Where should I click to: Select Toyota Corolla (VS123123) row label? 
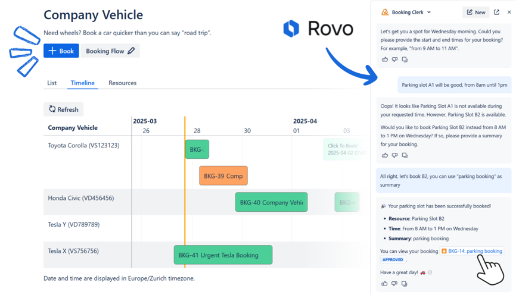tap(84, 145)
